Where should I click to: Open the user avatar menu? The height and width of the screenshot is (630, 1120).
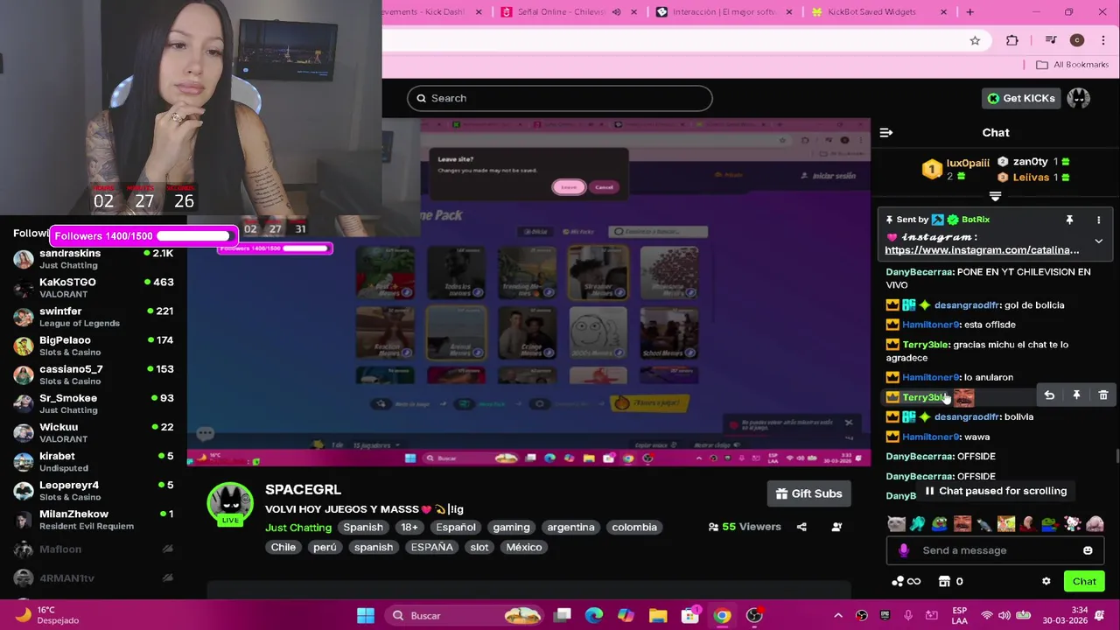click(1078, 98)
